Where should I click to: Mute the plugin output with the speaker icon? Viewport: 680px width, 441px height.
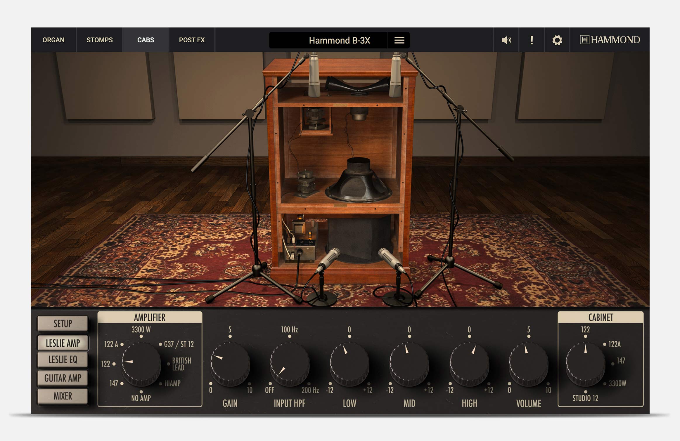(x=506, y=40)
